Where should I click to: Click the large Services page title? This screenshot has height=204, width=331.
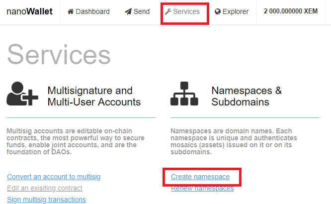point(59,55)
